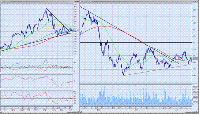Select the current price tag on right chart
This screenshot has height=114, width=199.
pyautogui.click(x=196, y=59)
